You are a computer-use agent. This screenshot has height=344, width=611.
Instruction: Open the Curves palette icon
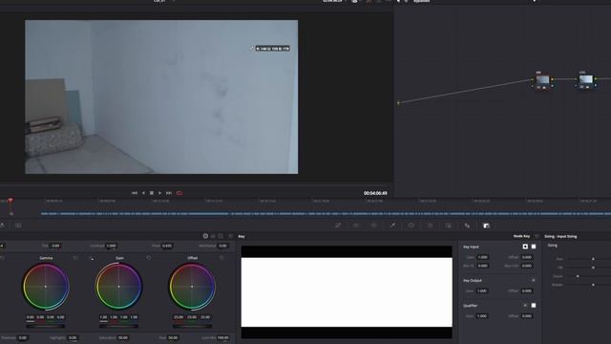338,226
